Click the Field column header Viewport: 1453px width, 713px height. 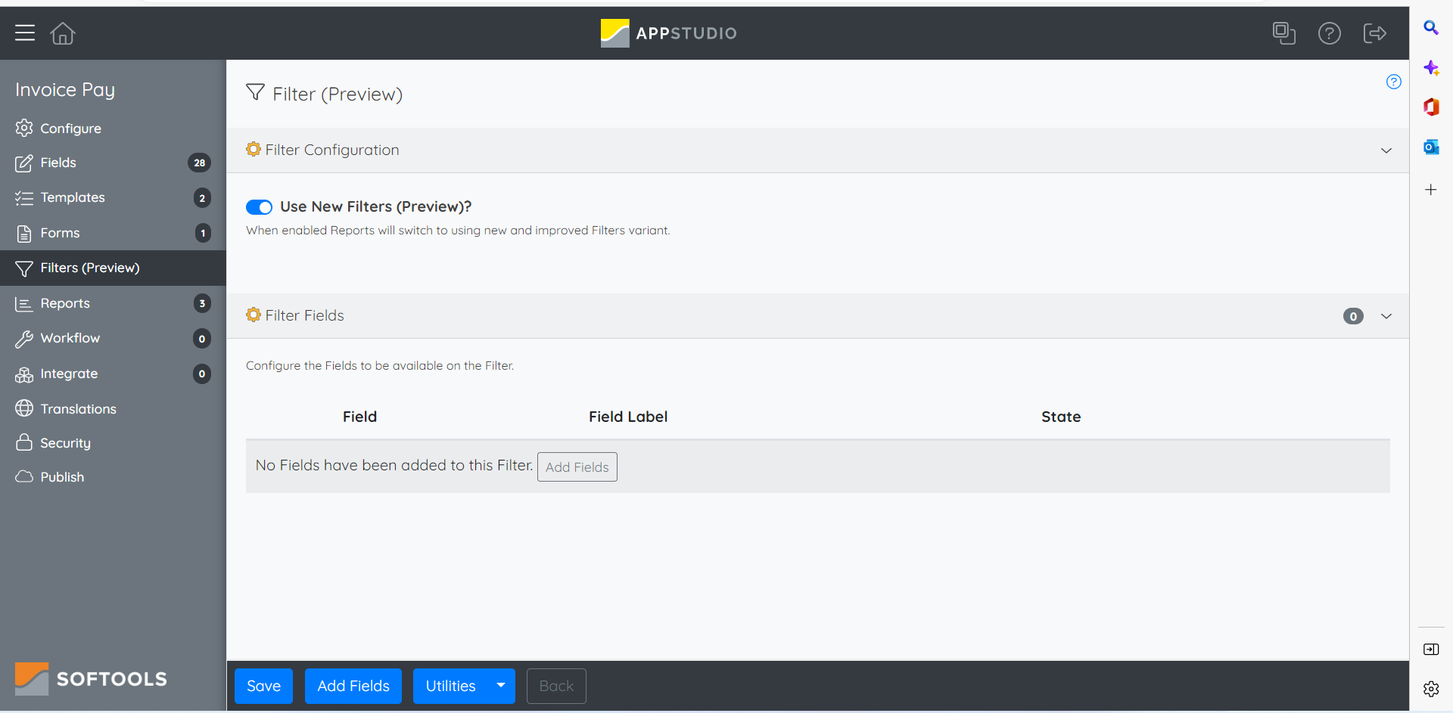pyautogui.click(x=359, y=417)
